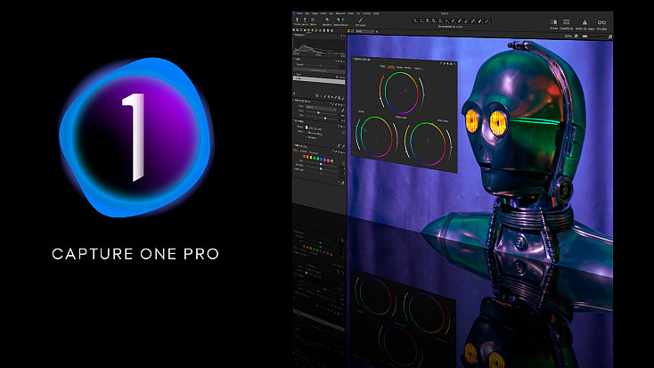Click the histogram graph
Screen dimensions: 654x368
pyautogui.click(x=319, y=47)
